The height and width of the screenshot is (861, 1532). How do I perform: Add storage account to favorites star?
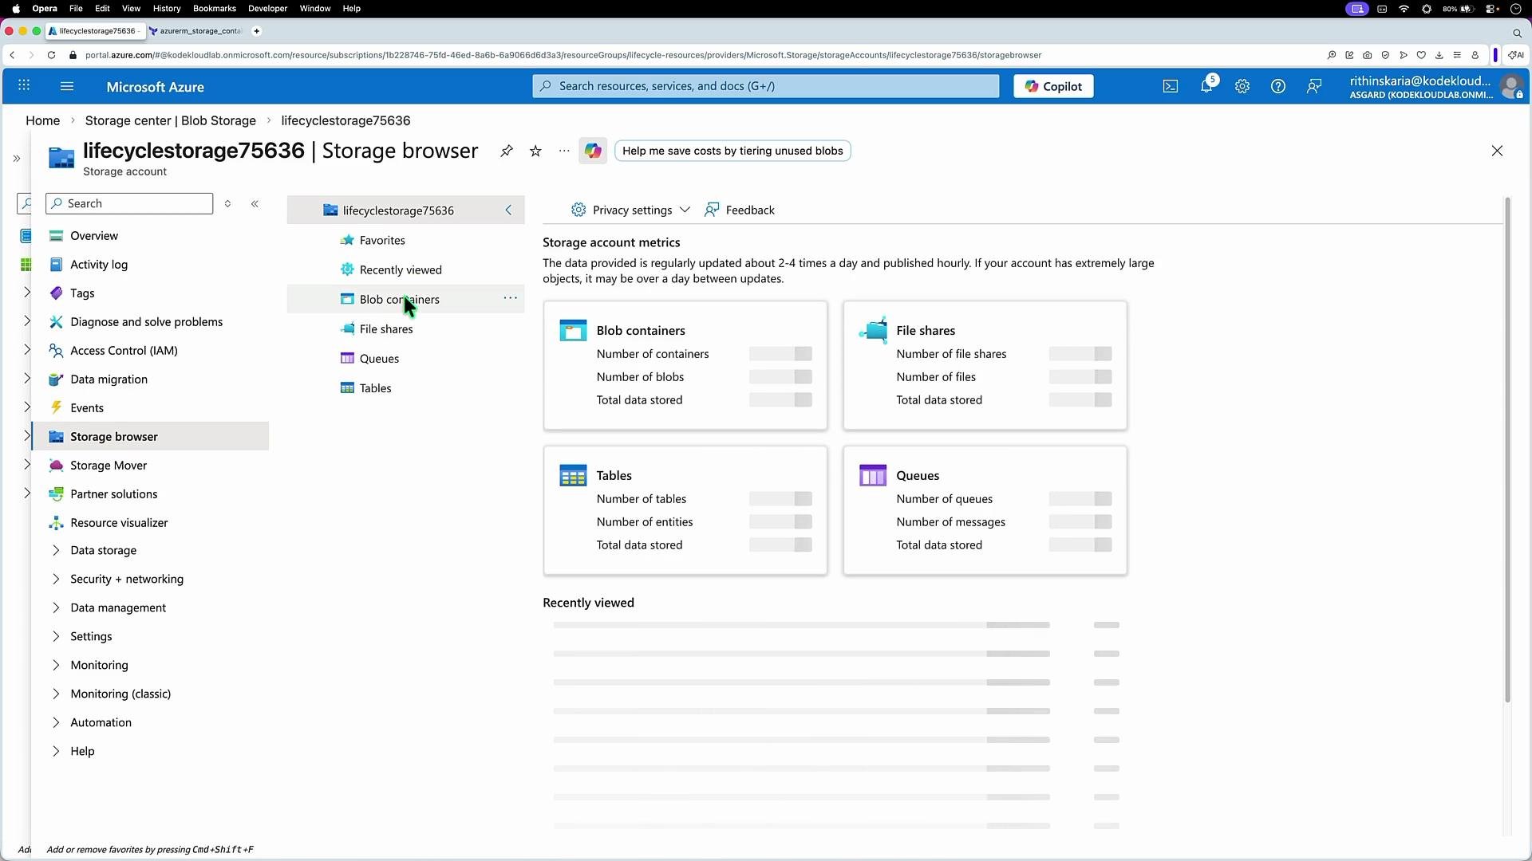[535, 151]
